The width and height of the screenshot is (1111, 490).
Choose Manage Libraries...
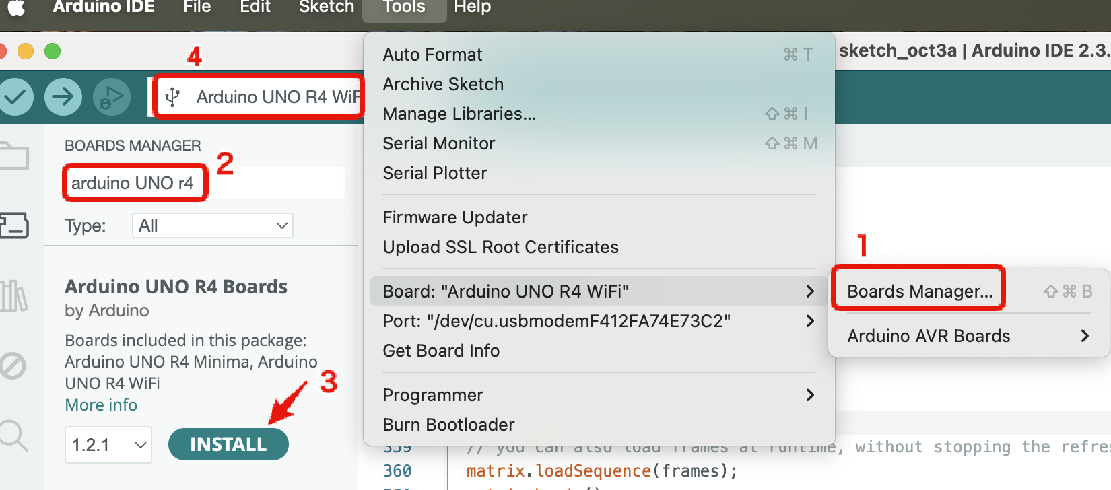pyautogui.click(x=599, y=113)
